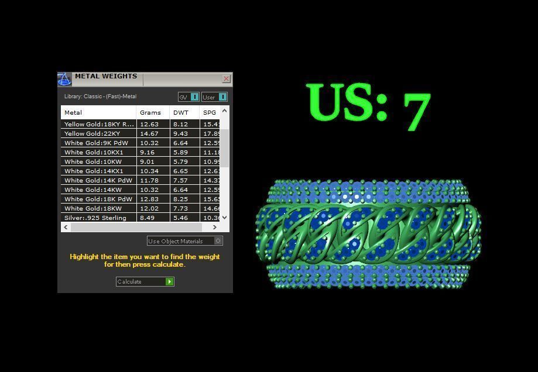Click the 12.02 grams cell
The image size is (538, 372).
tap(153, 208)
